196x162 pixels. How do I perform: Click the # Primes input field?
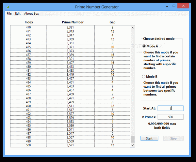click(x=170, y=117)
